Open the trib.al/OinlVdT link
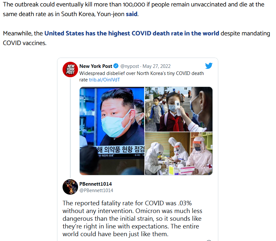The width and height of the screenshot is (276, 241). pos(104,80)
